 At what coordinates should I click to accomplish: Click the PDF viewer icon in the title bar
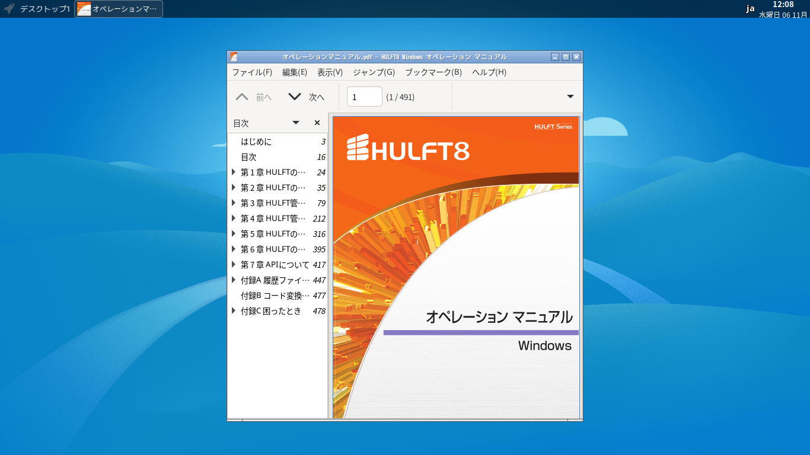point(234,57)
